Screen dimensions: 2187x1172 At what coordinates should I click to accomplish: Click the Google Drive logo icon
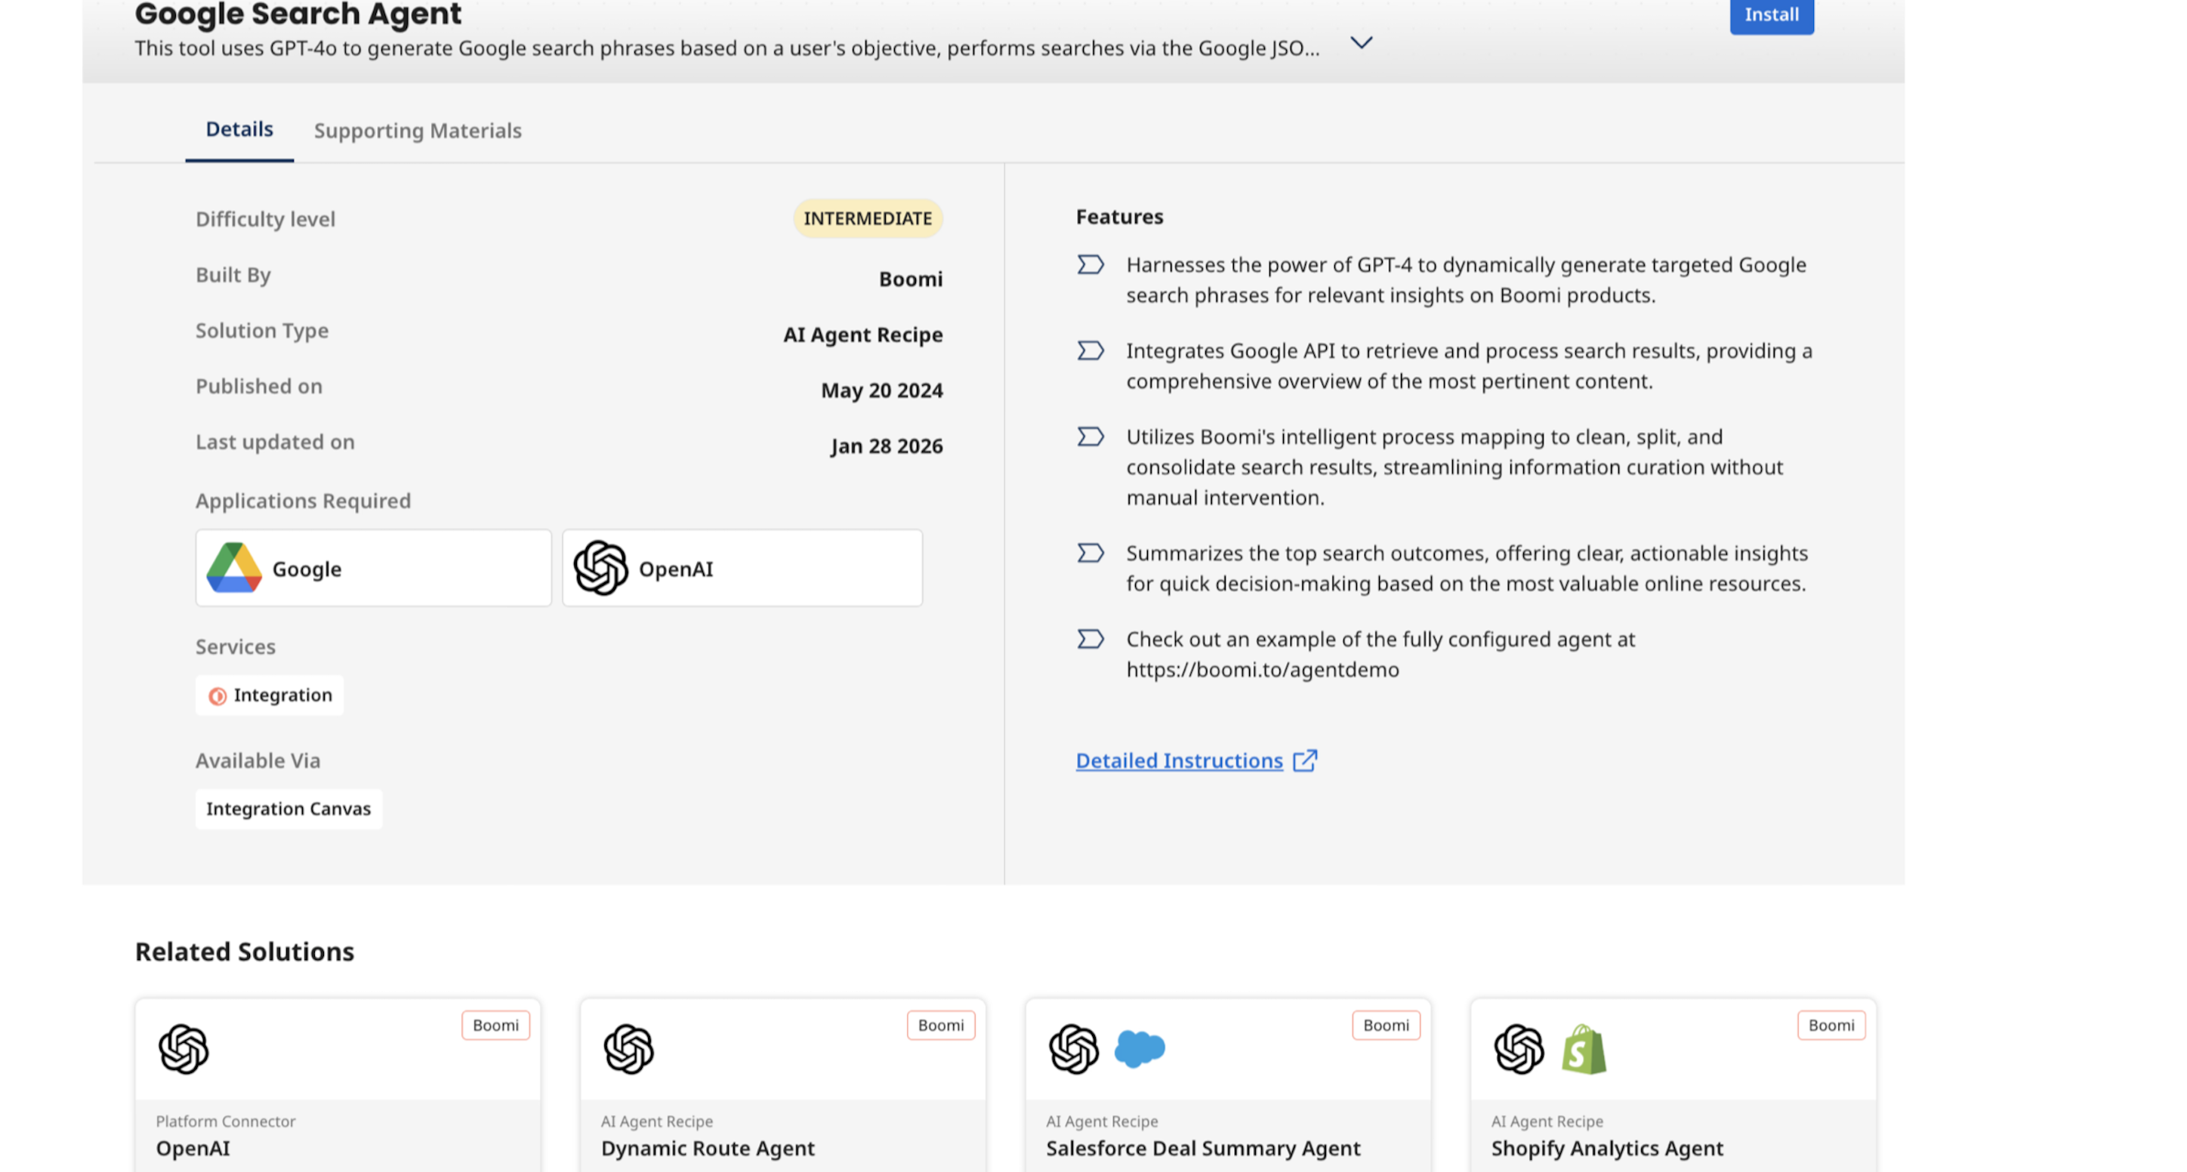coord(233,568)
